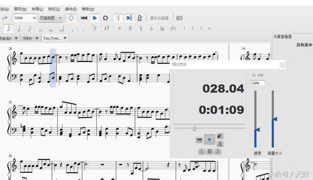The height and width of the screenshot is (180, 313).
Task: Click the flip direction icon
Action: click(173, 28)
